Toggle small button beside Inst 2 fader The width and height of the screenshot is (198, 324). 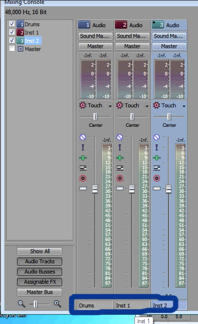point(157,188)
